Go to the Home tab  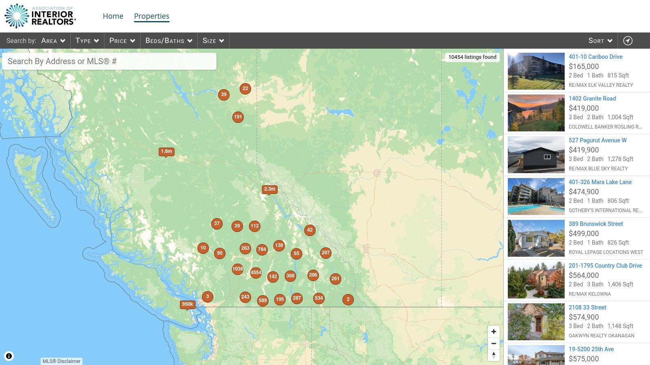(113, 16)
